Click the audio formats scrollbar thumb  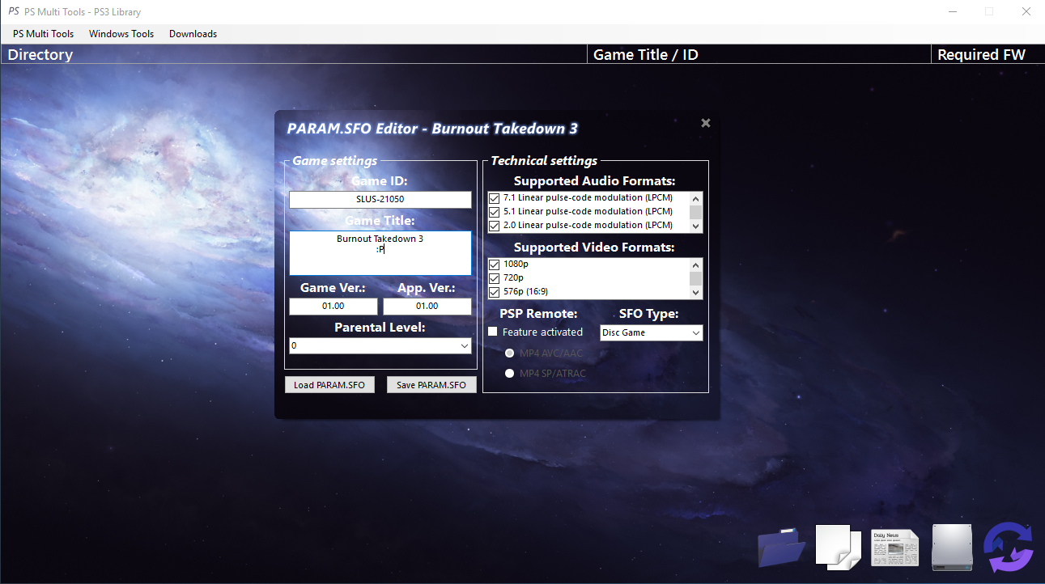coord(695,212)
